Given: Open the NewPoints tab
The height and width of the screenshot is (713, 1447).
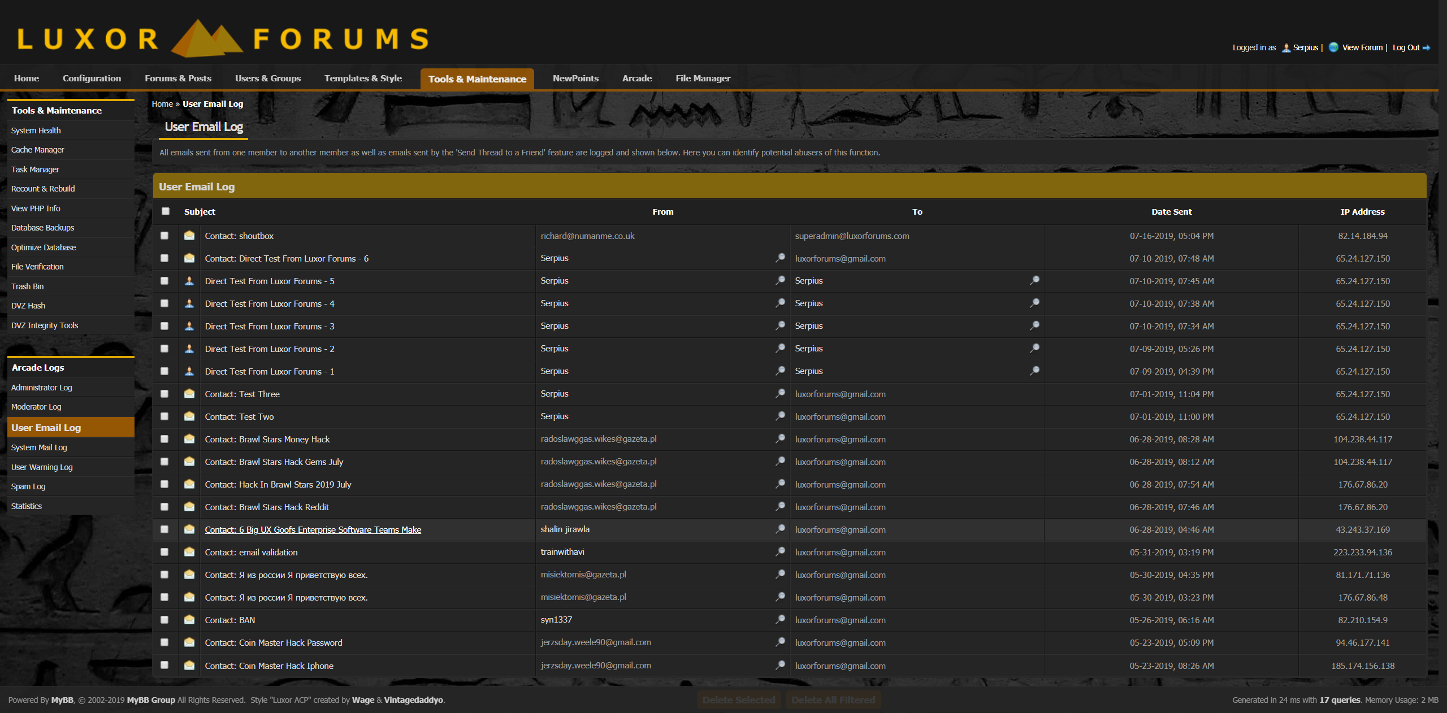Looking at the screenshot, I should (x=575, y=79).
